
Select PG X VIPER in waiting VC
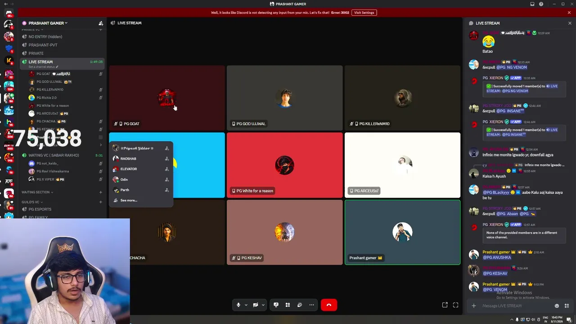tap(65, 179)
